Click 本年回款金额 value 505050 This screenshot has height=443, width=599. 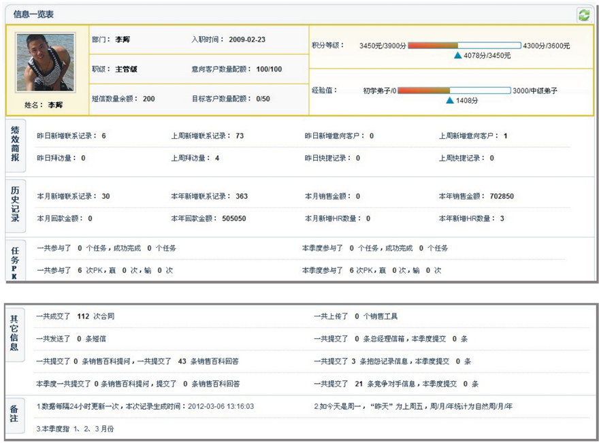coord(234,219)
